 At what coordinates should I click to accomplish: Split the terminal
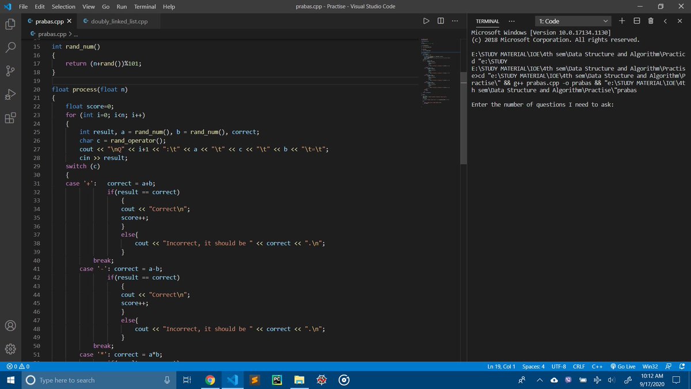[x=636, y=21]
